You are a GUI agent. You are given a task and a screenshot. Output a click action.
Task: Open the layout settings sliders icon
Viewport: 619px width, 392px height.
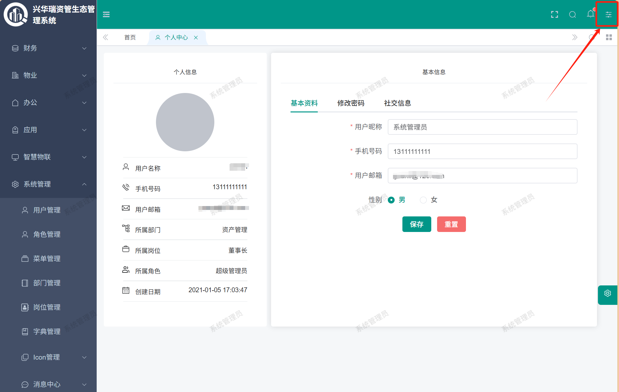(608, 15)
